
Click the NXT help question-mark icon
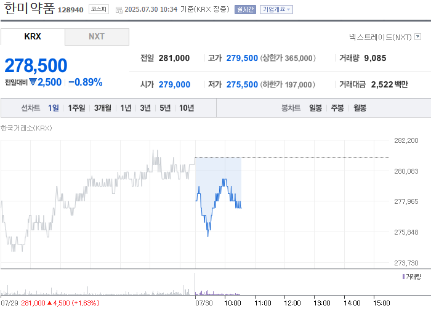click(x=417, y=36)
